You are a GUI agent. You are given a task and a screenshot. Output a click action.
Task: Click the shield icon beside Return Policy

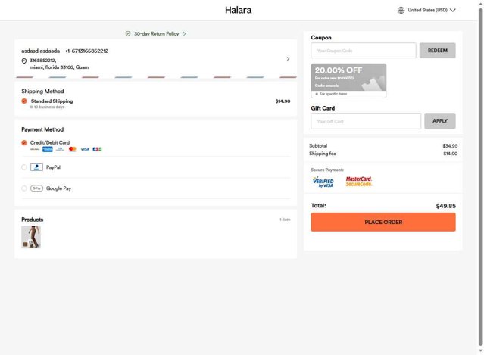(x=128, y=33)
